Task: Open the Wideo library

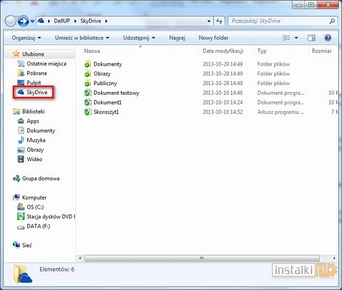Action: click(34, 159)
